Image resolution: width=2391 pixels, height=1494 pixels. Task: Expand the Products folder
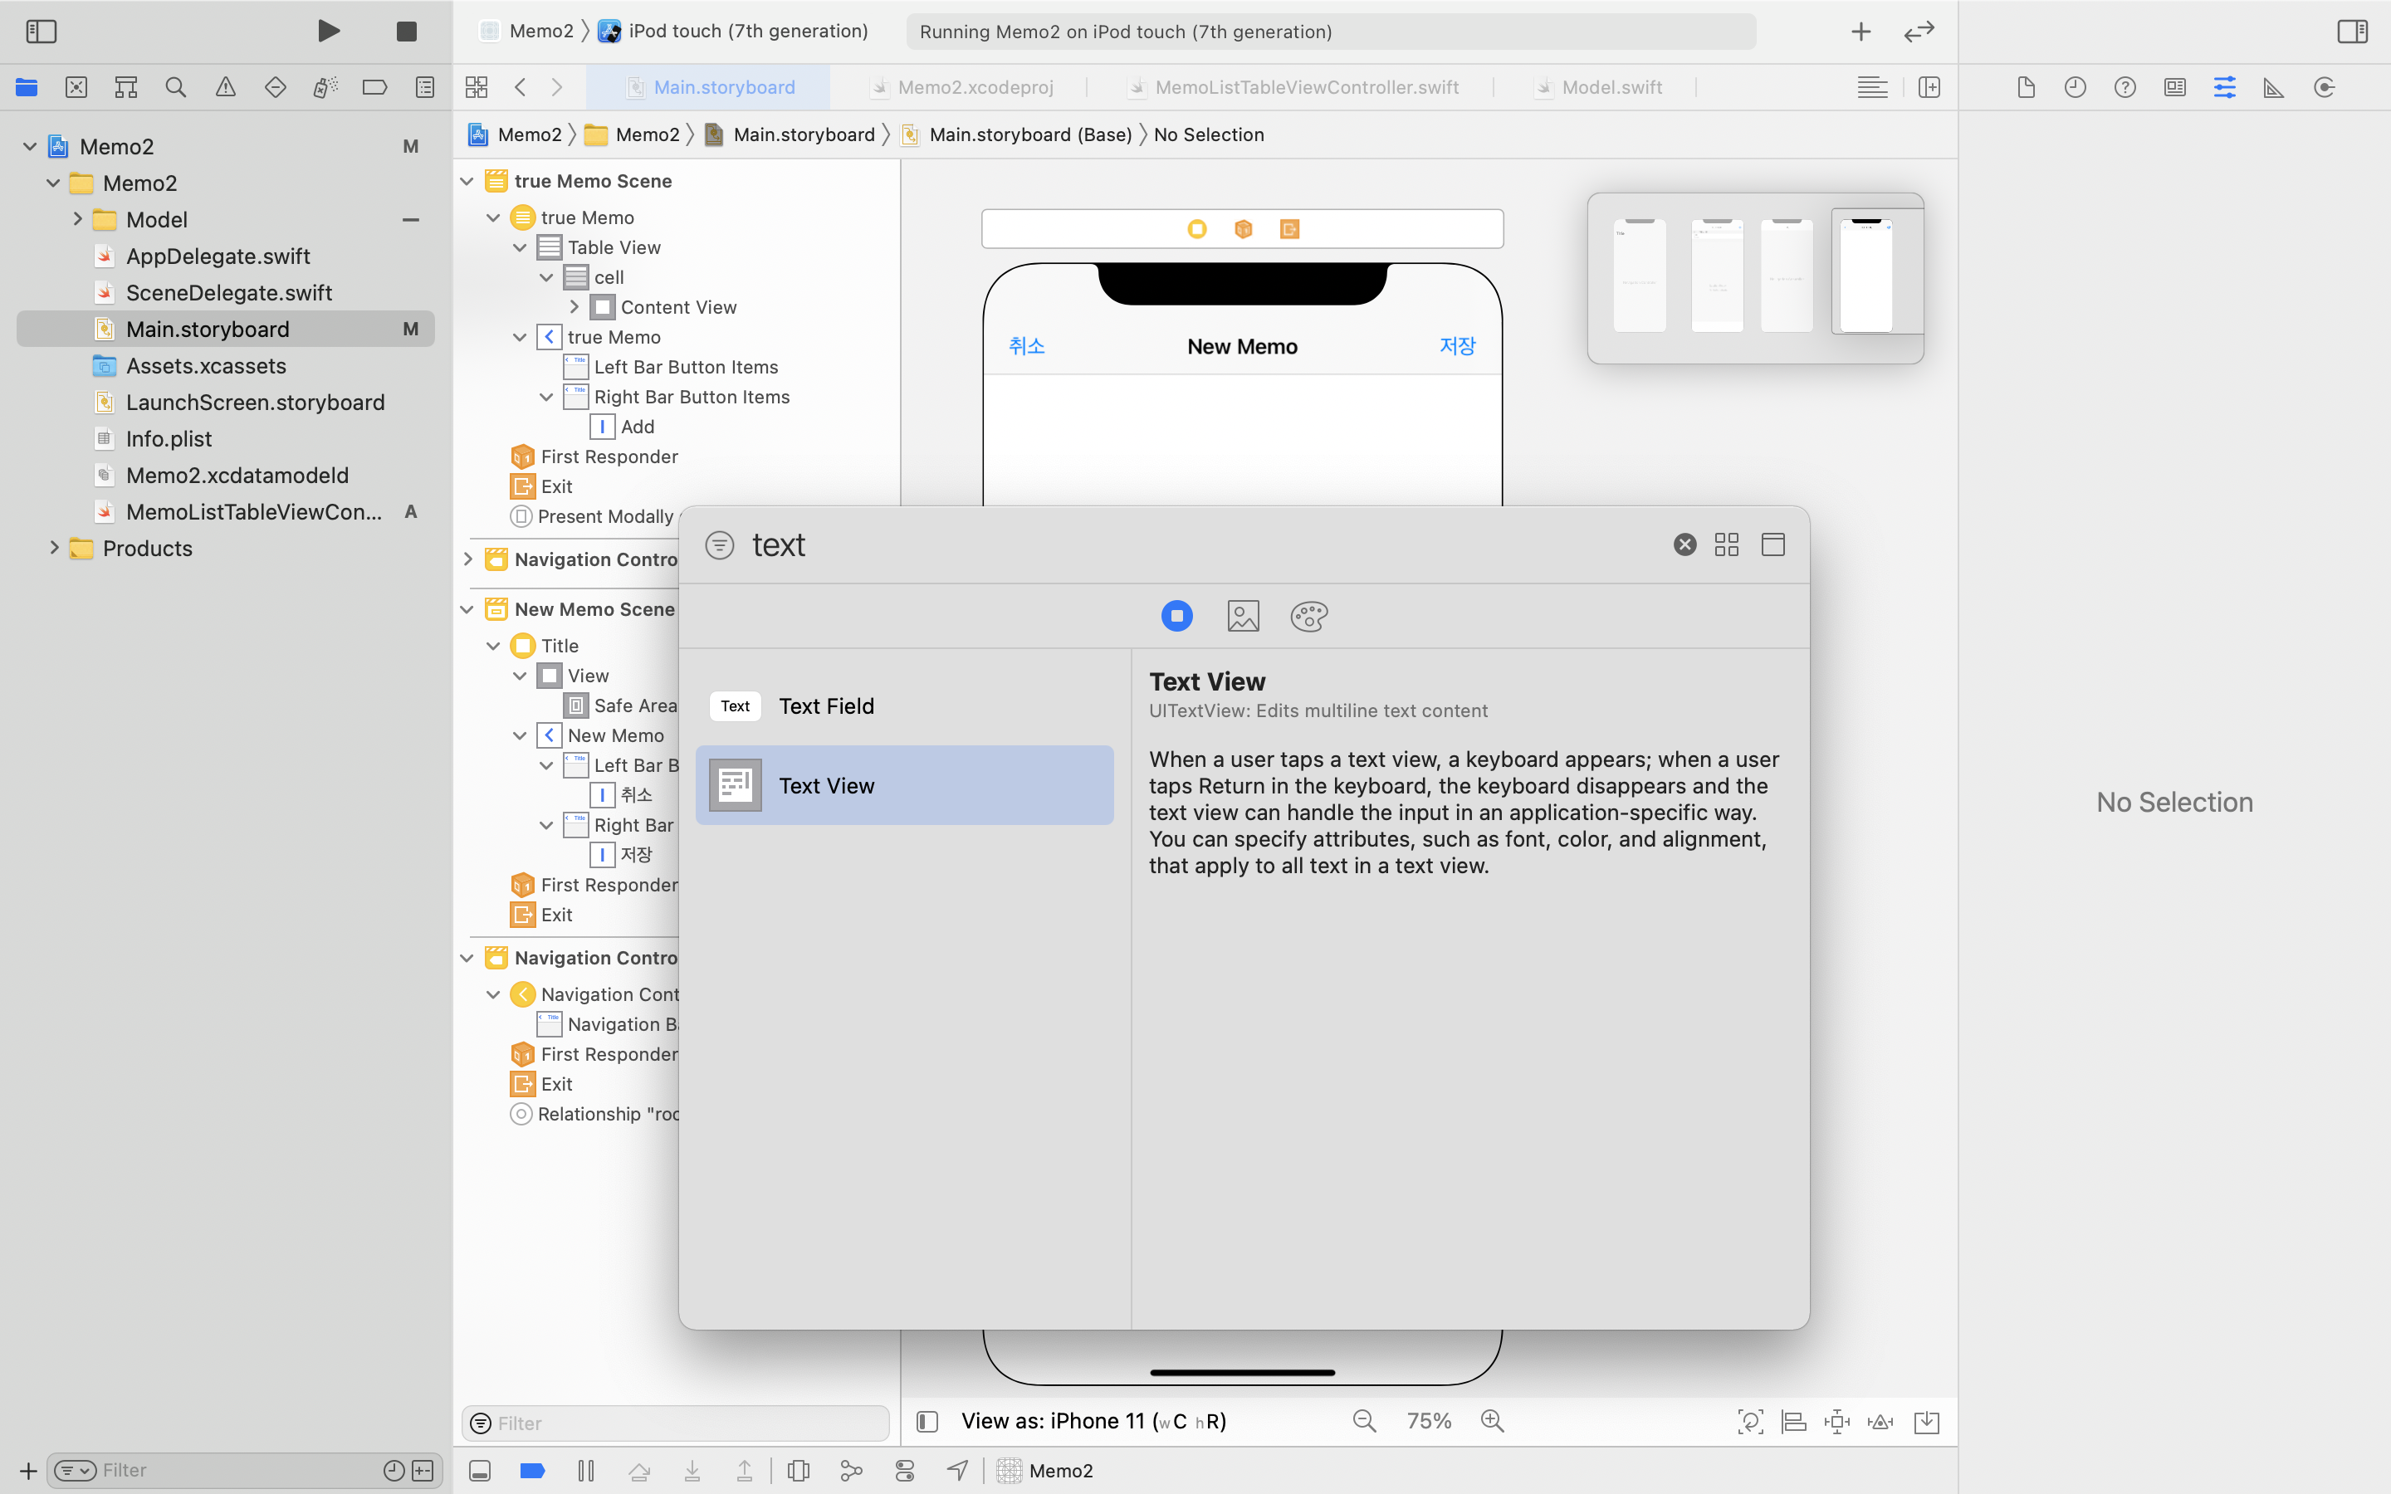coord(54,548)
